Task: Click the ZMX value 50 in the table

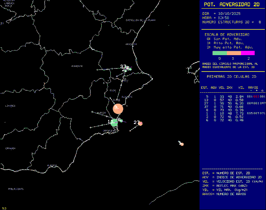Action: (x=230, y=103)
